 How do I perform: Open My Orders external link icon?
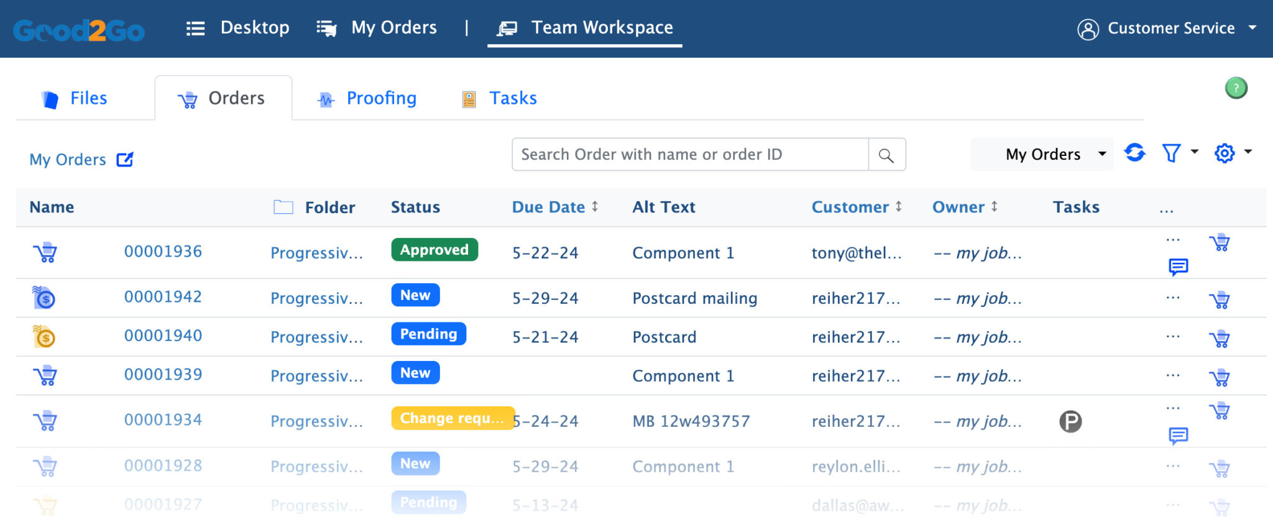click(x=125, y=160)
